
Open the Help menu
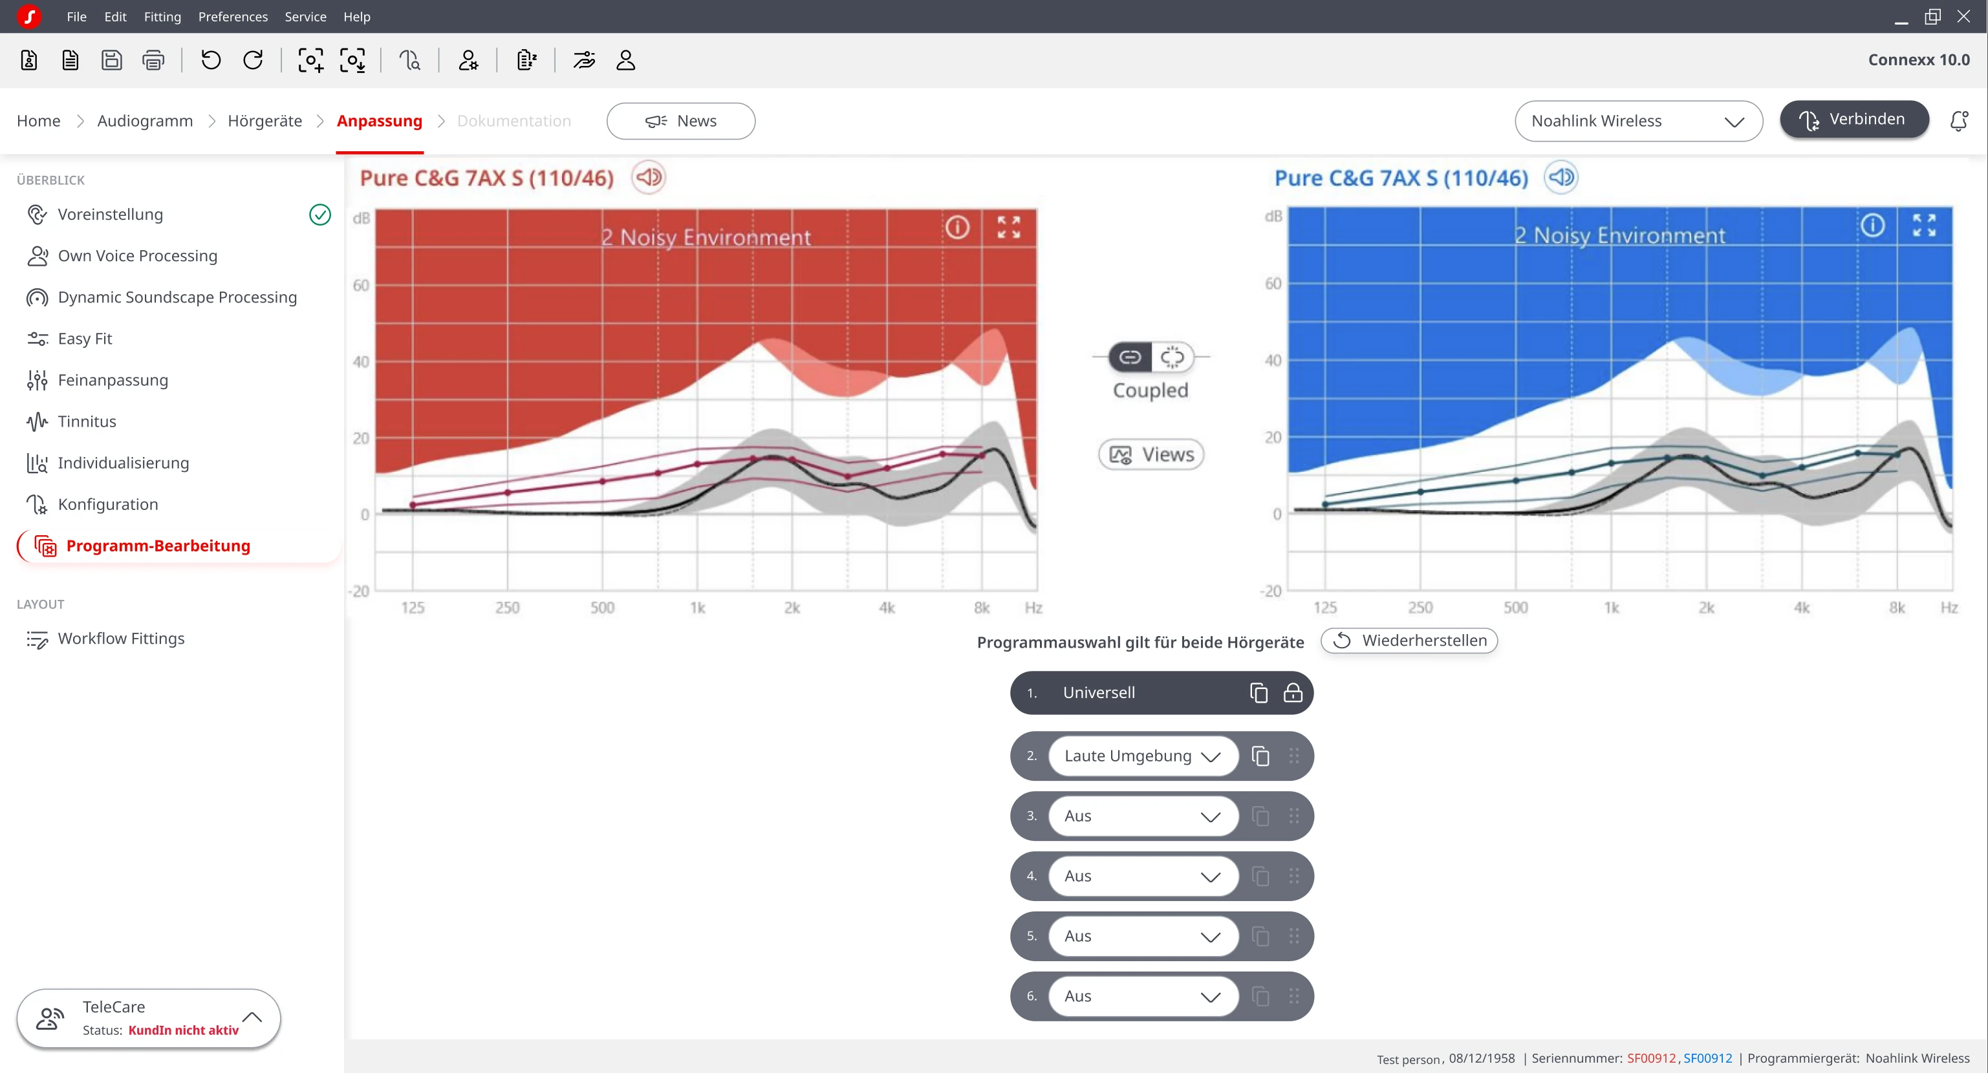click(x=356, y=16)
